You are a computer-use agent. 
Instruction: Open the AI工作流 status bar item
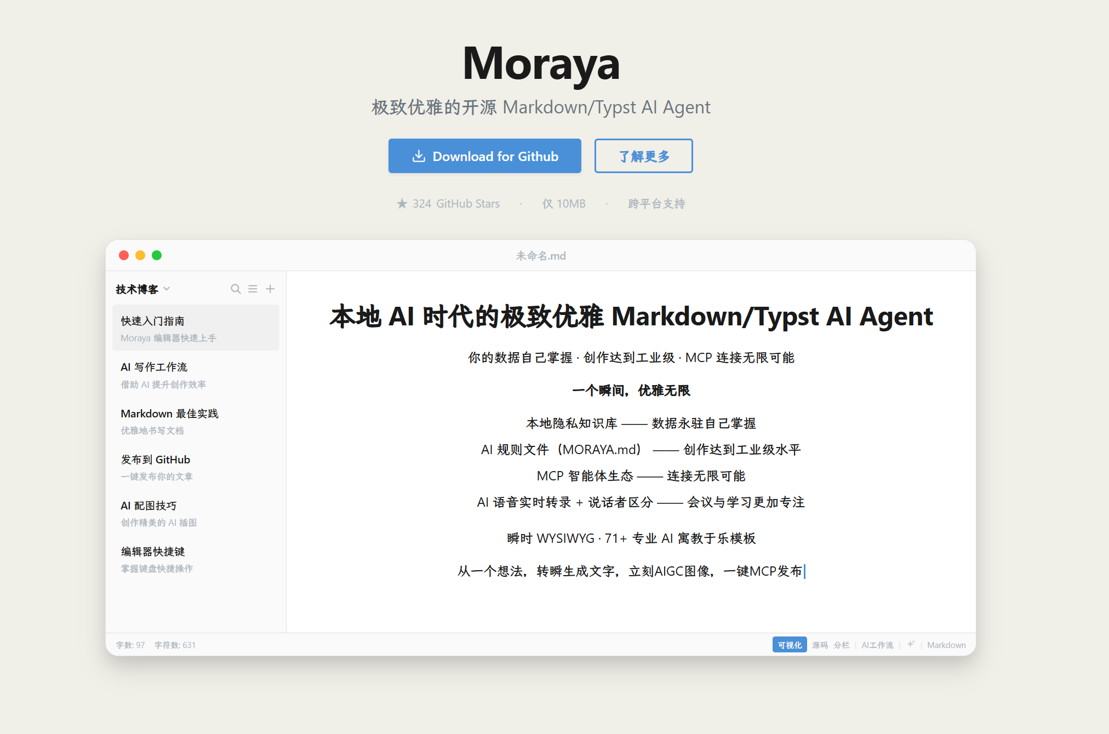877,645
